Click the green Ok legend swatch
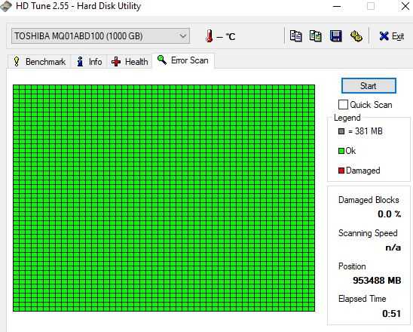413x332 pixels. 341,151
